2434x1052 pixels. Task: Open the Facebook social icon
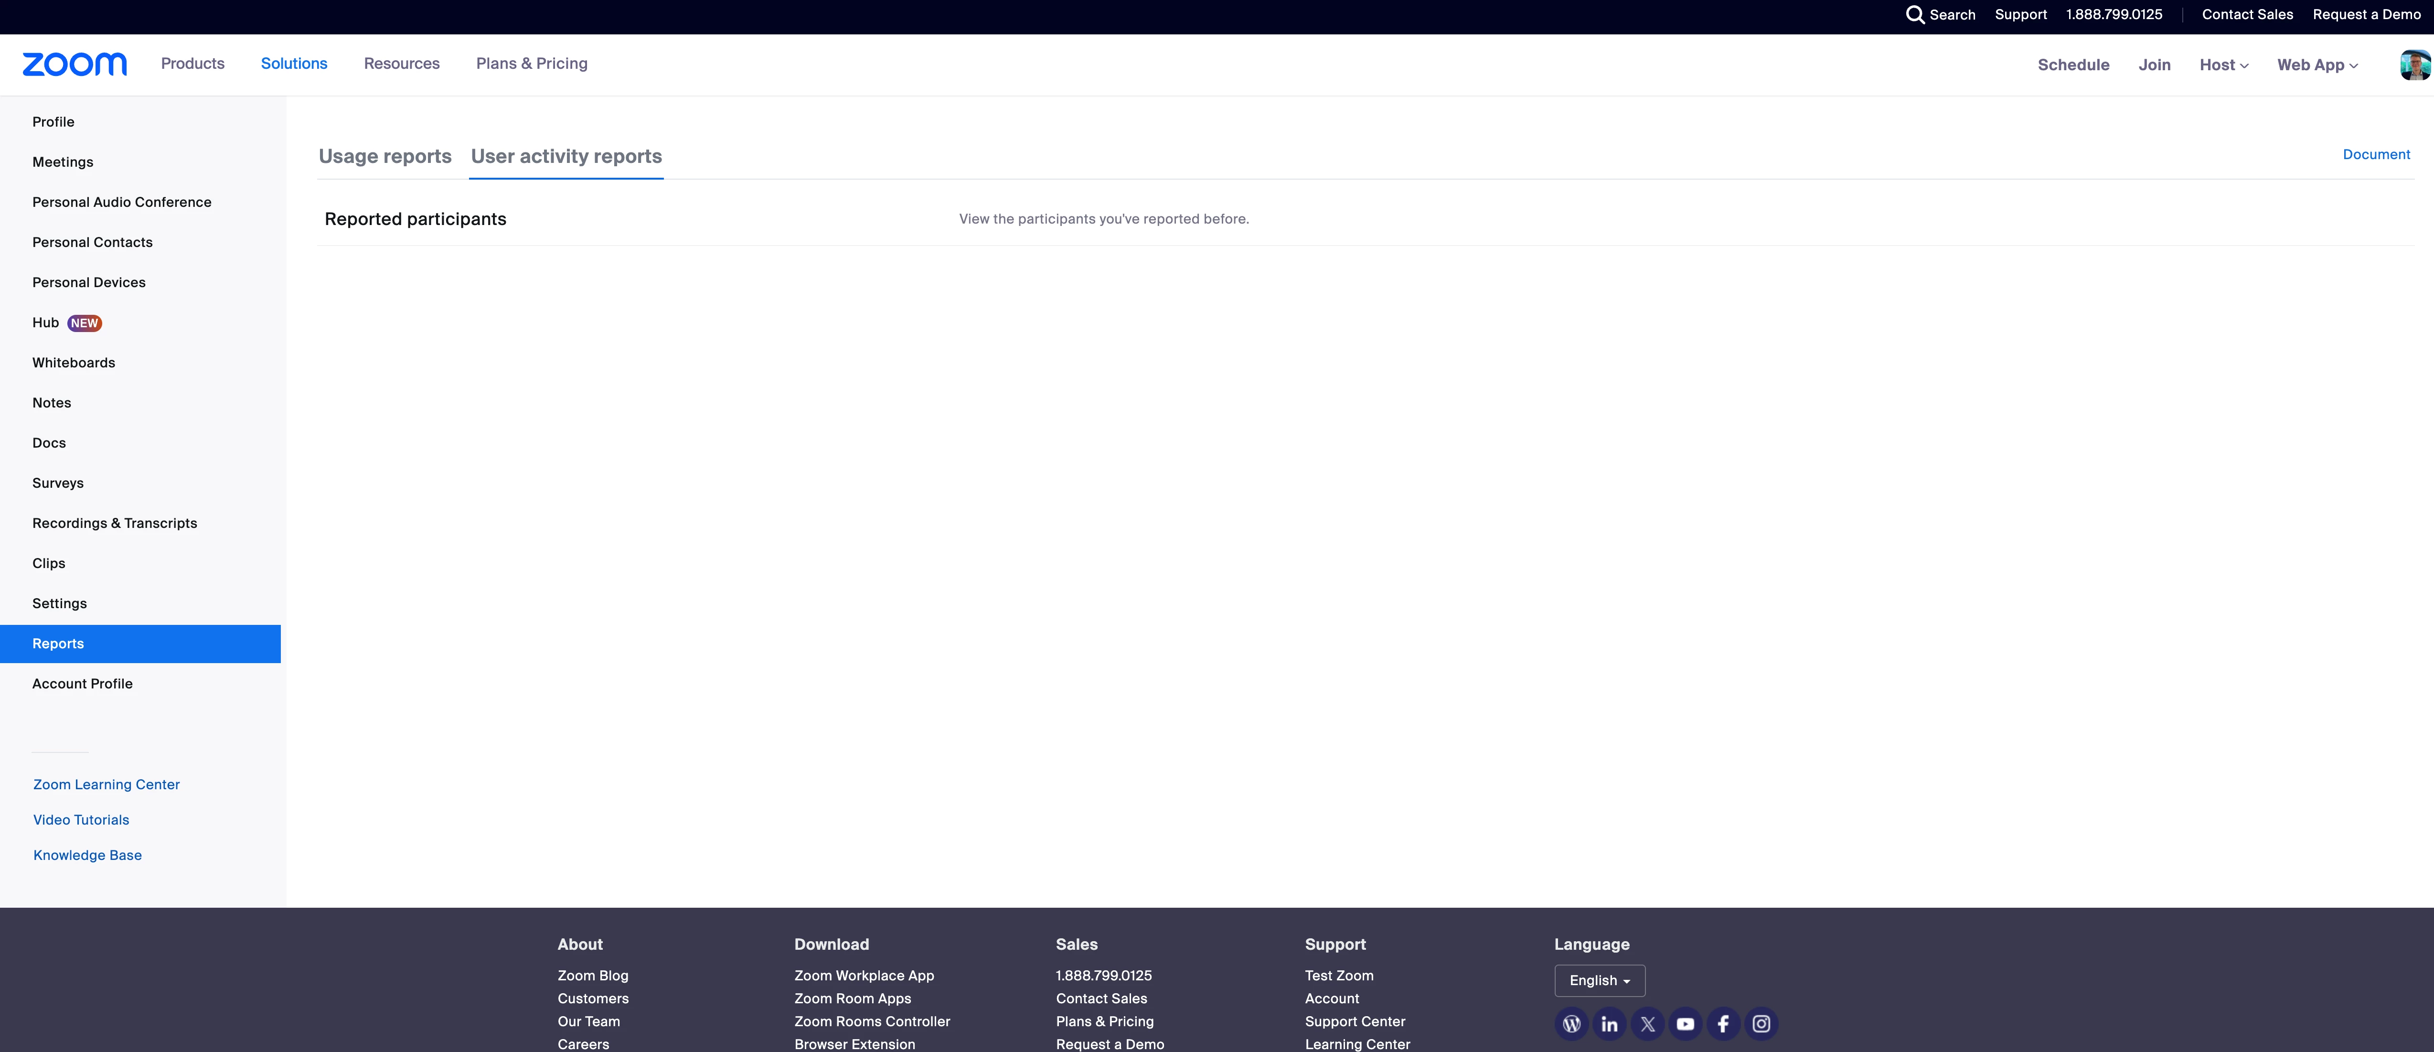pos(1723,1024)
